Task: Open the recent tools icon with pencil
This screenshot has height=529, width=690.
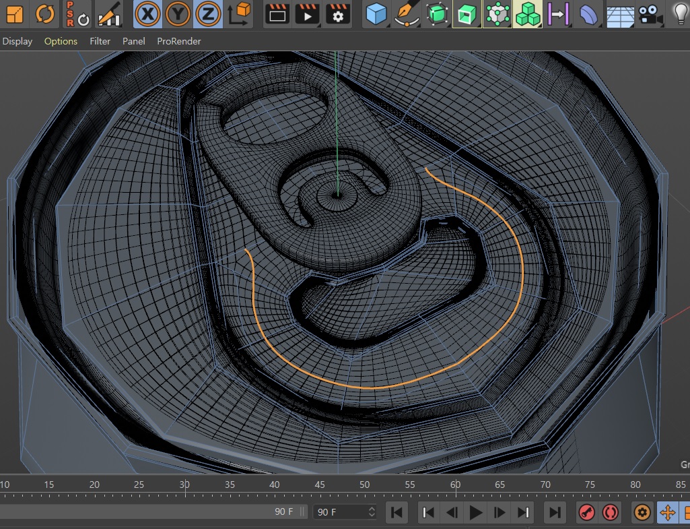Action: [109, 13]
